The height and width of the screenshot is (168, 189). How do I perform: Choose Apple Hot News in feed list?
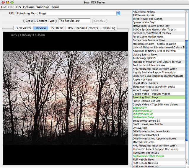[x=142, y=79]
